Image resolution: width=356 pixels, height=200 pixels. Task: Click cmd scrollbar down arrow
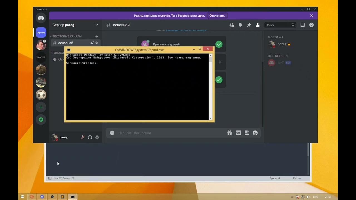(x=211, y=118)
